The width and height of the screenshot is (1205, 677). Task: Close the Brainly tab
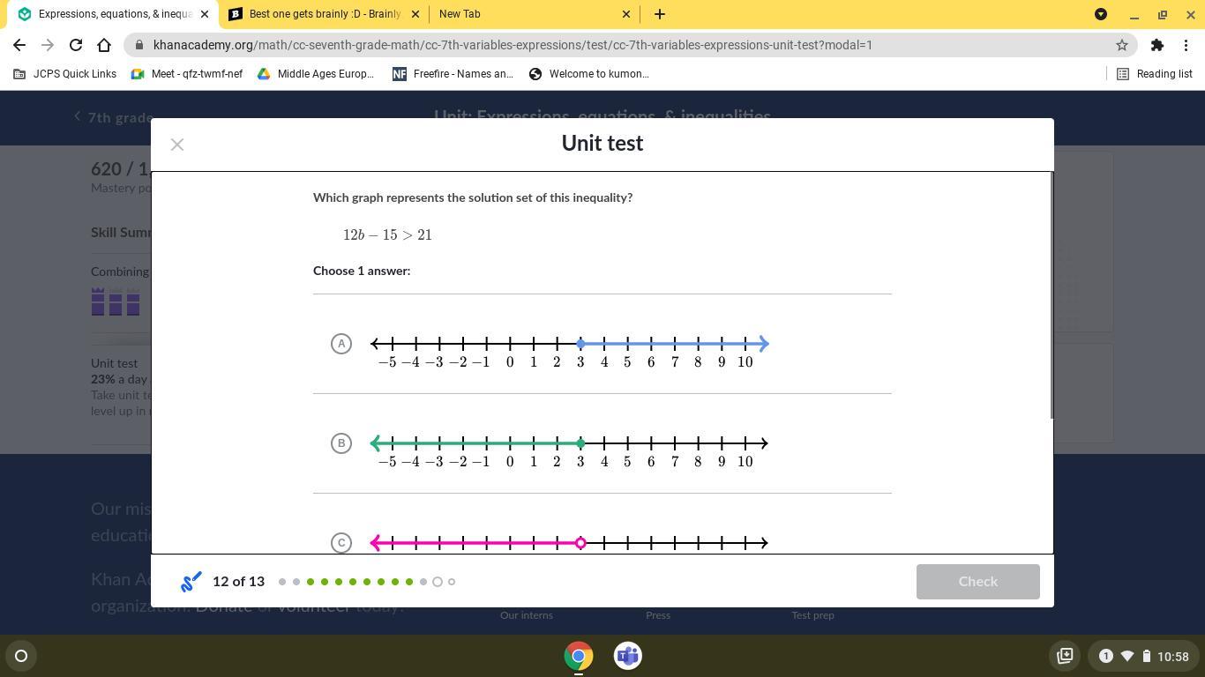(416, 14)
